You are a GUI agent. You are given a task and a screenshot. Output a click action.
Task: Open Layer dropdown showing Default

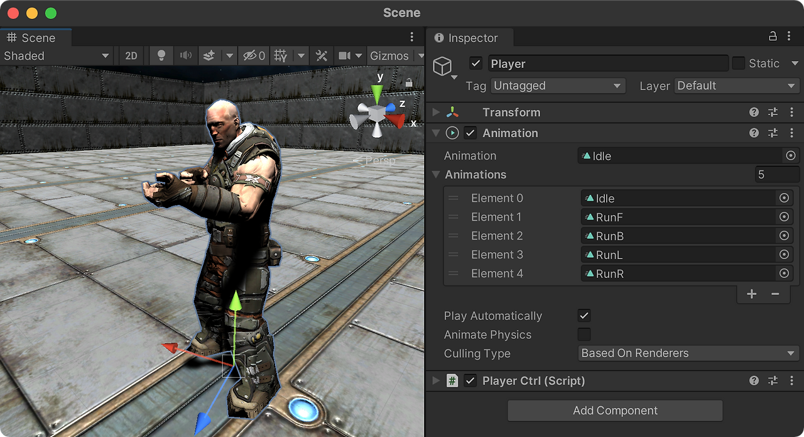coord(736,86)
